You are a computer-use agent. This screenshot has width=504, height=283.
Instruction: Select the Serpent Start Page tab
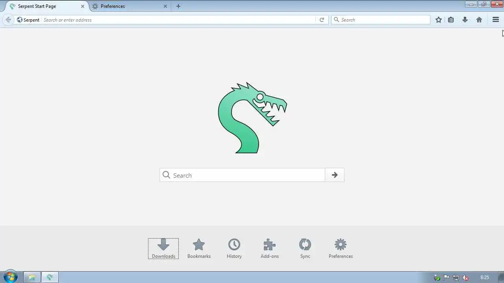click(47, 6)
